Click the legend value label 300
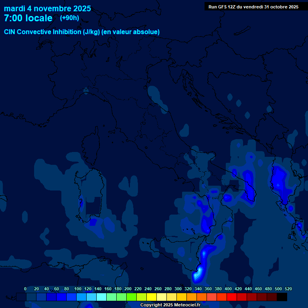 coord(178,289)
